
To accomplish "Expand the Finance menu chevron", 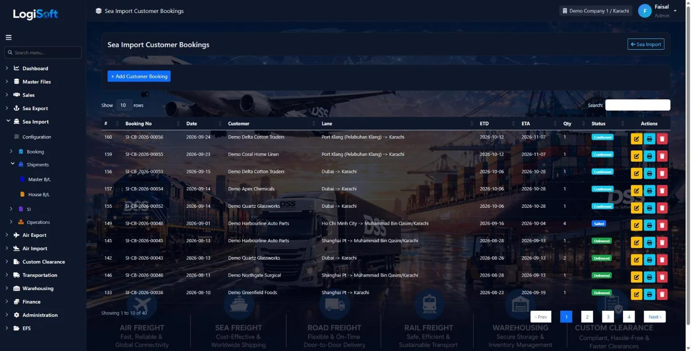I will pos(7,302).
